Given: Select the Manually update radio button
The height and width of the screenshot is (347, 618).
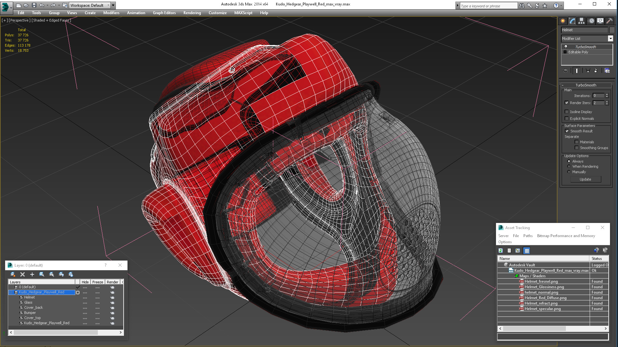Looking at the screenshot, I should tap(569, 172).
